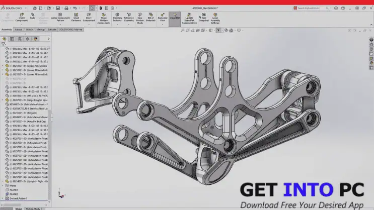Click the Model tab at the bottom
Viewport: 374px width, 210px height.
19,209
